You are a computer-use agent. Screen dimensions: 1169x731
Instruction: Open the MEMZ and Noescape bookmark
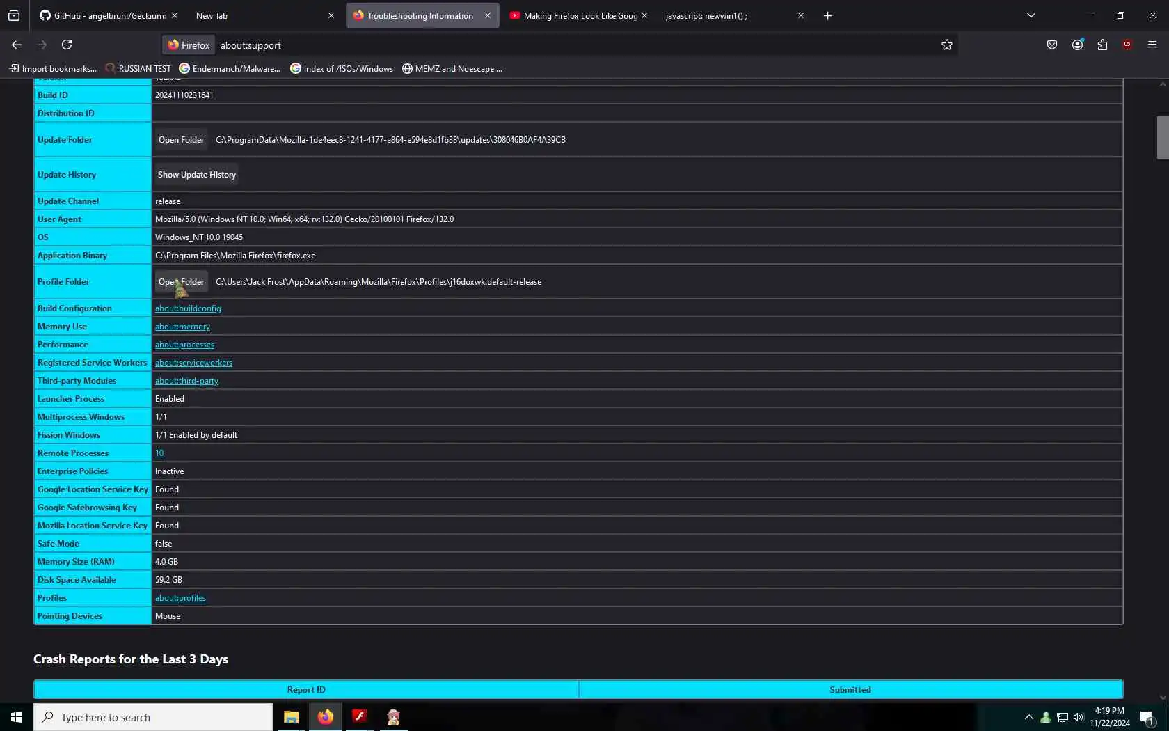click(452, 68)
